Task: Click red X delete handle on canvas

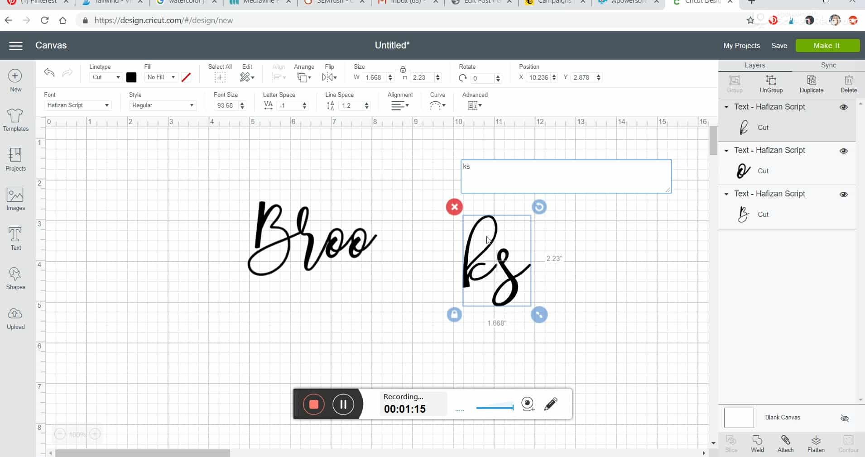Action: click(x=454, y=207)
